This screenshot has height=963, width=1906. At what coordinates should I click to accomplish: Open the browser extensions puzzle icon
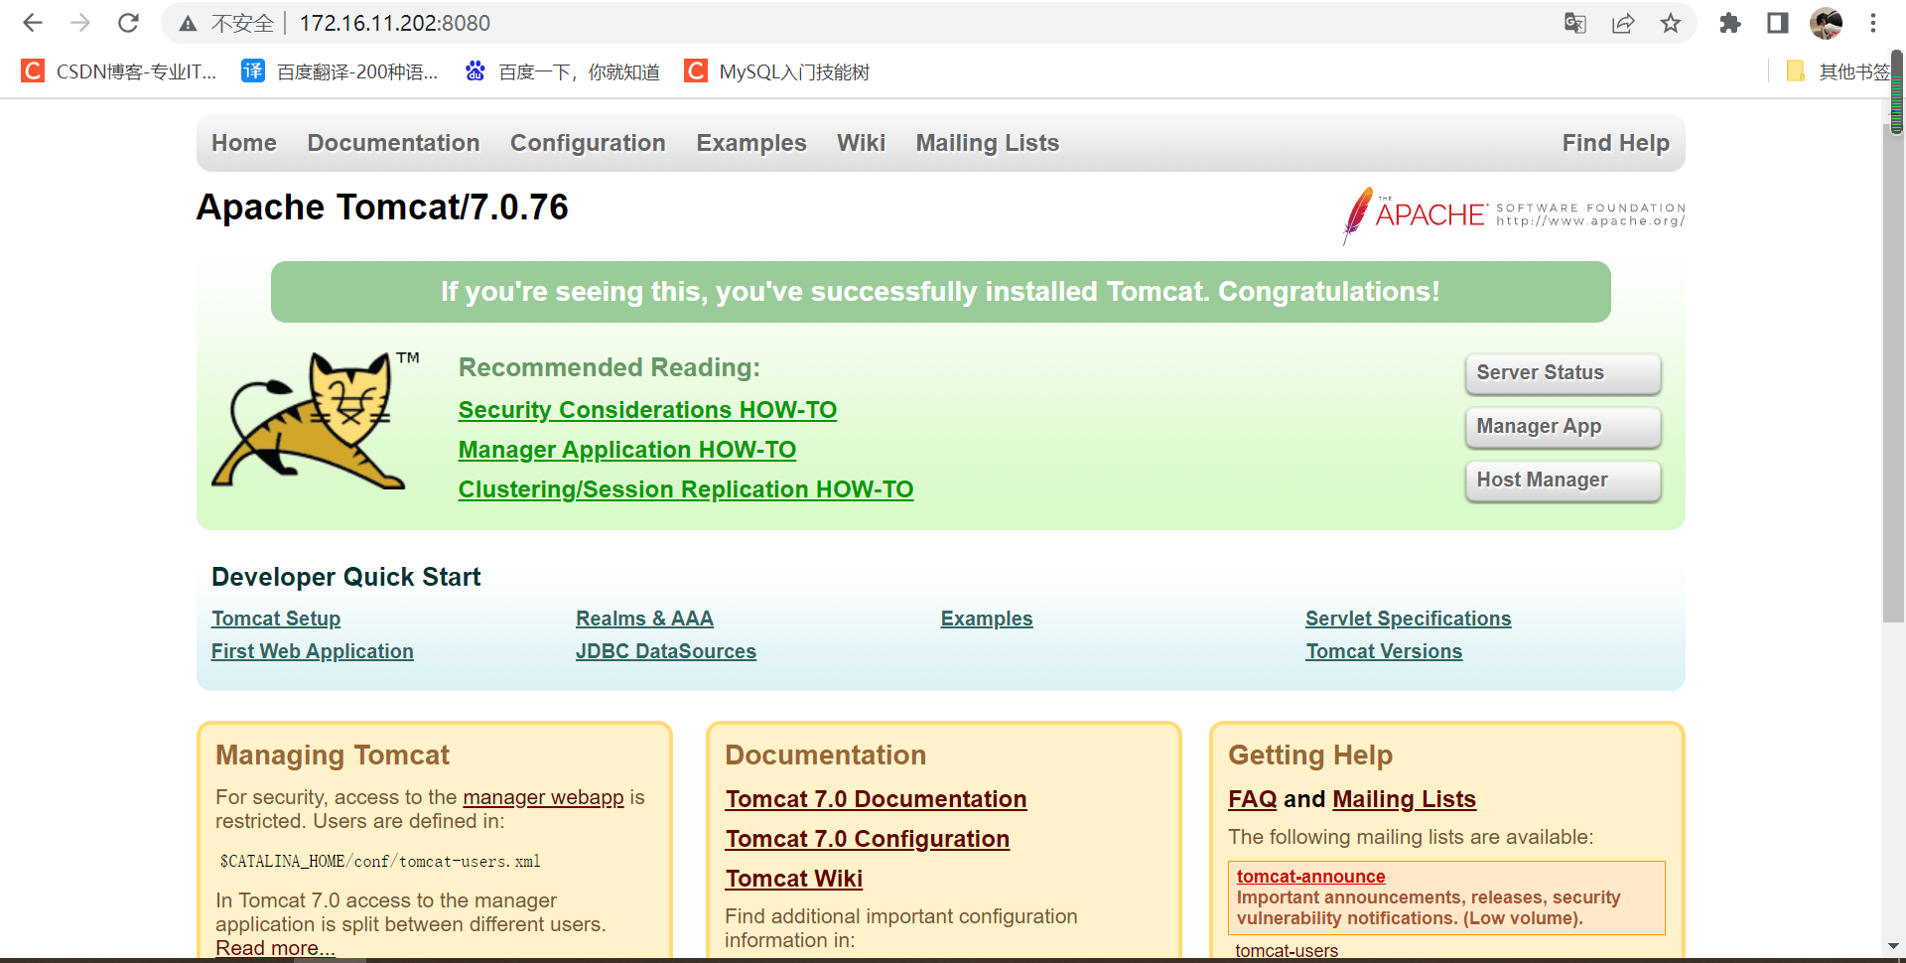[1730, 23]
